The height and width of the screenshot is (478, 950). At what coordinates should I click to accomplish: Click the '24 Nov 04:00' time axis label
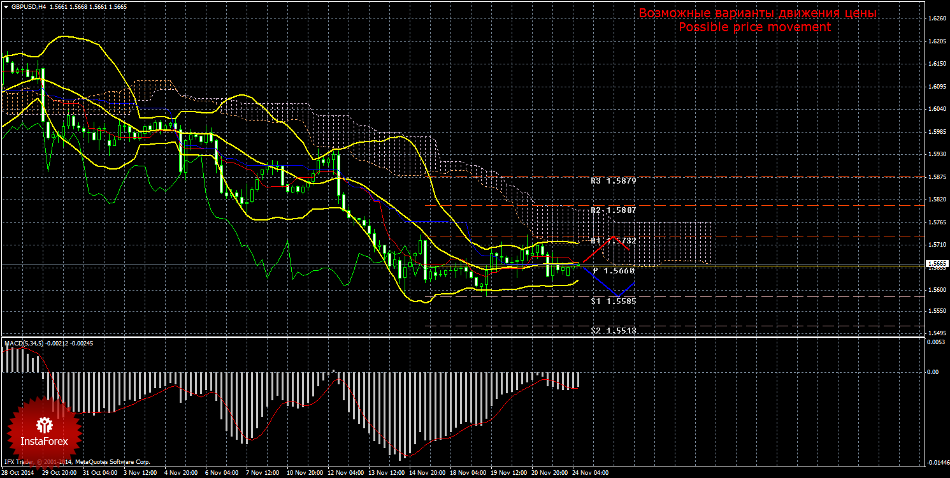(x=591, y=474)
